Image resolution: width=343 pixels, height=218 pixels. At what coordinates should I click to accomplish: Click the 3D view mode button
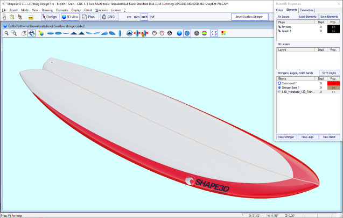point(70,17)
